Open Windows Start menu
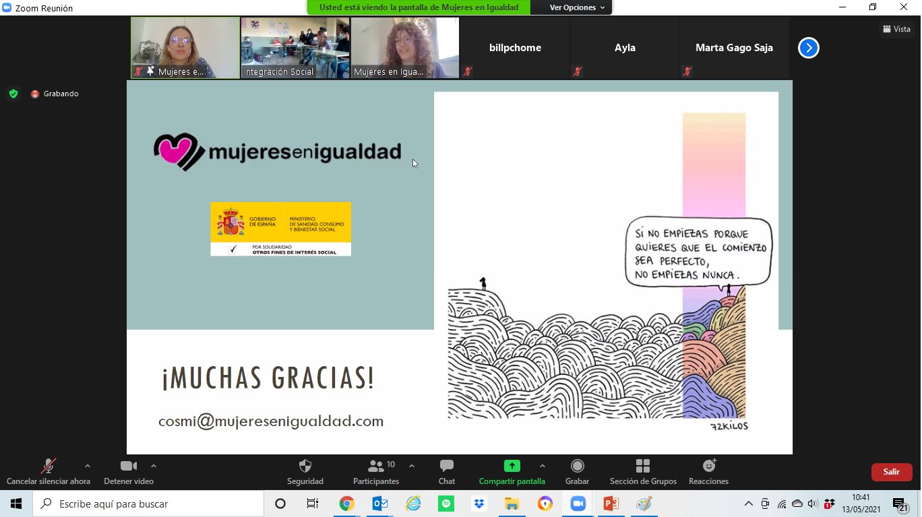This screenshot has width=922, height=517. [16, 504]
